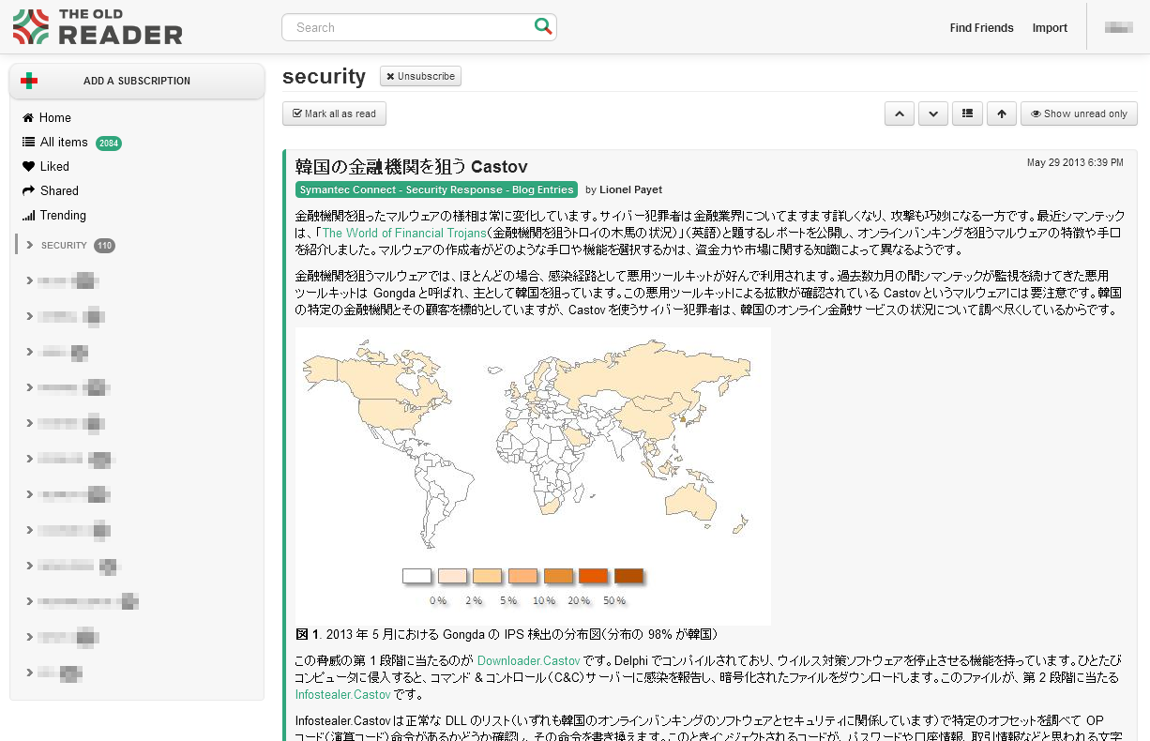1150x741 pixels.
Task: Click the scroll-to-top arrow button
Action: [x=1001, y=113]
